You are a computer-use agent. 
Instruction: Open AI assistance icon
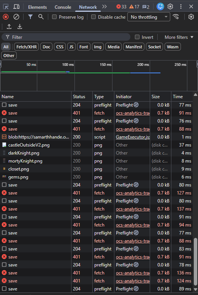point(160,7)
